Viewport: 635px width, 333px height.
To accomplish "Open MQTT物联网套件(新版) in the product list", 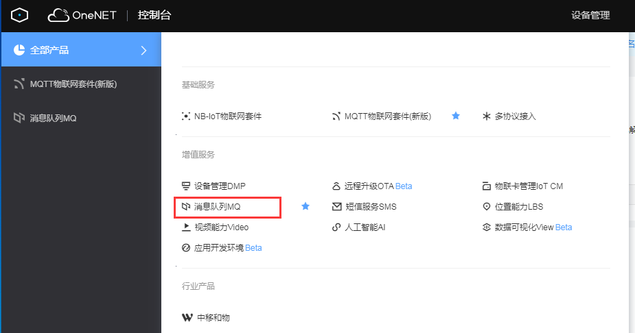I will [388, 116].
